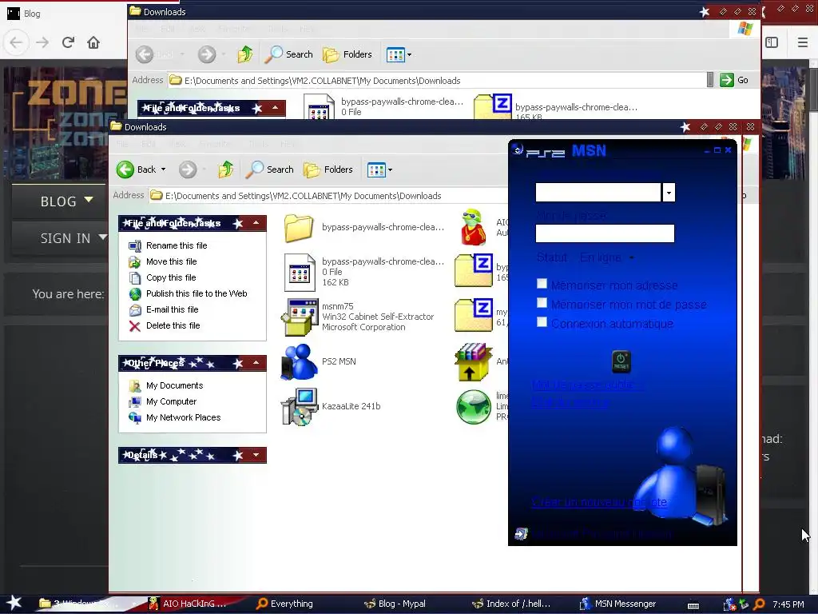Open the browser hamburger menu
818x614 pixels.
tap(803, 42)
